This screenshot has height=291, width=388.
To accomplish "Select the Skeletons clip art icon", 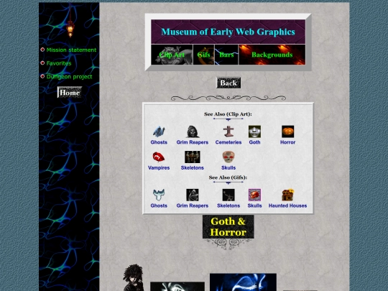I will click(x=193, y=157).
